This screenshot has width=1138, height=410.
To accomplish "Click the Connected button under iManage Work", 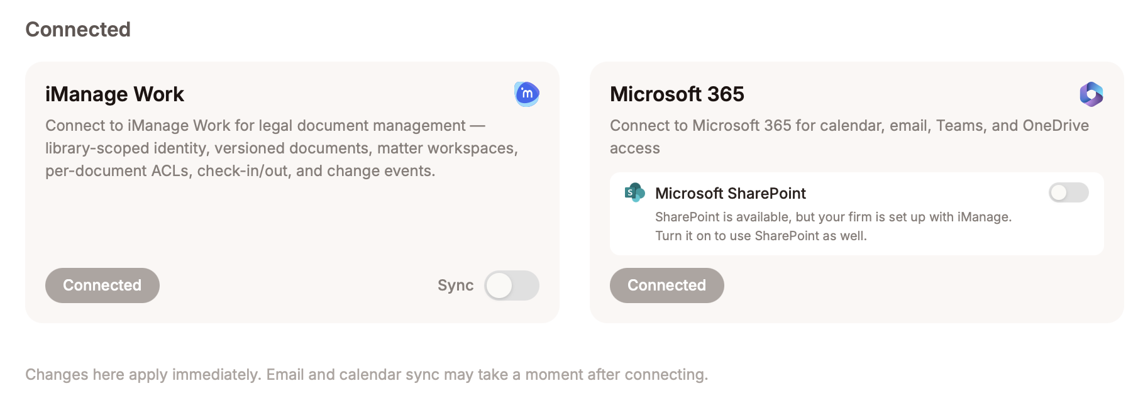I will [102, 285].
